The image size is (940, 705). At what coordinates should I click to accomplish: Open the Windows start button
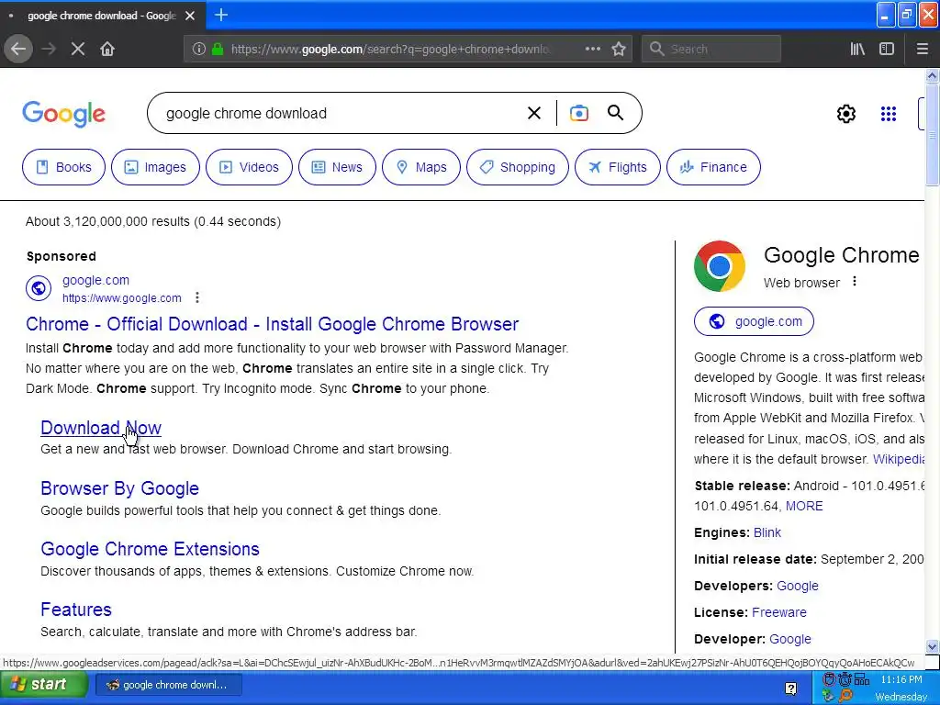click(43, 685)
